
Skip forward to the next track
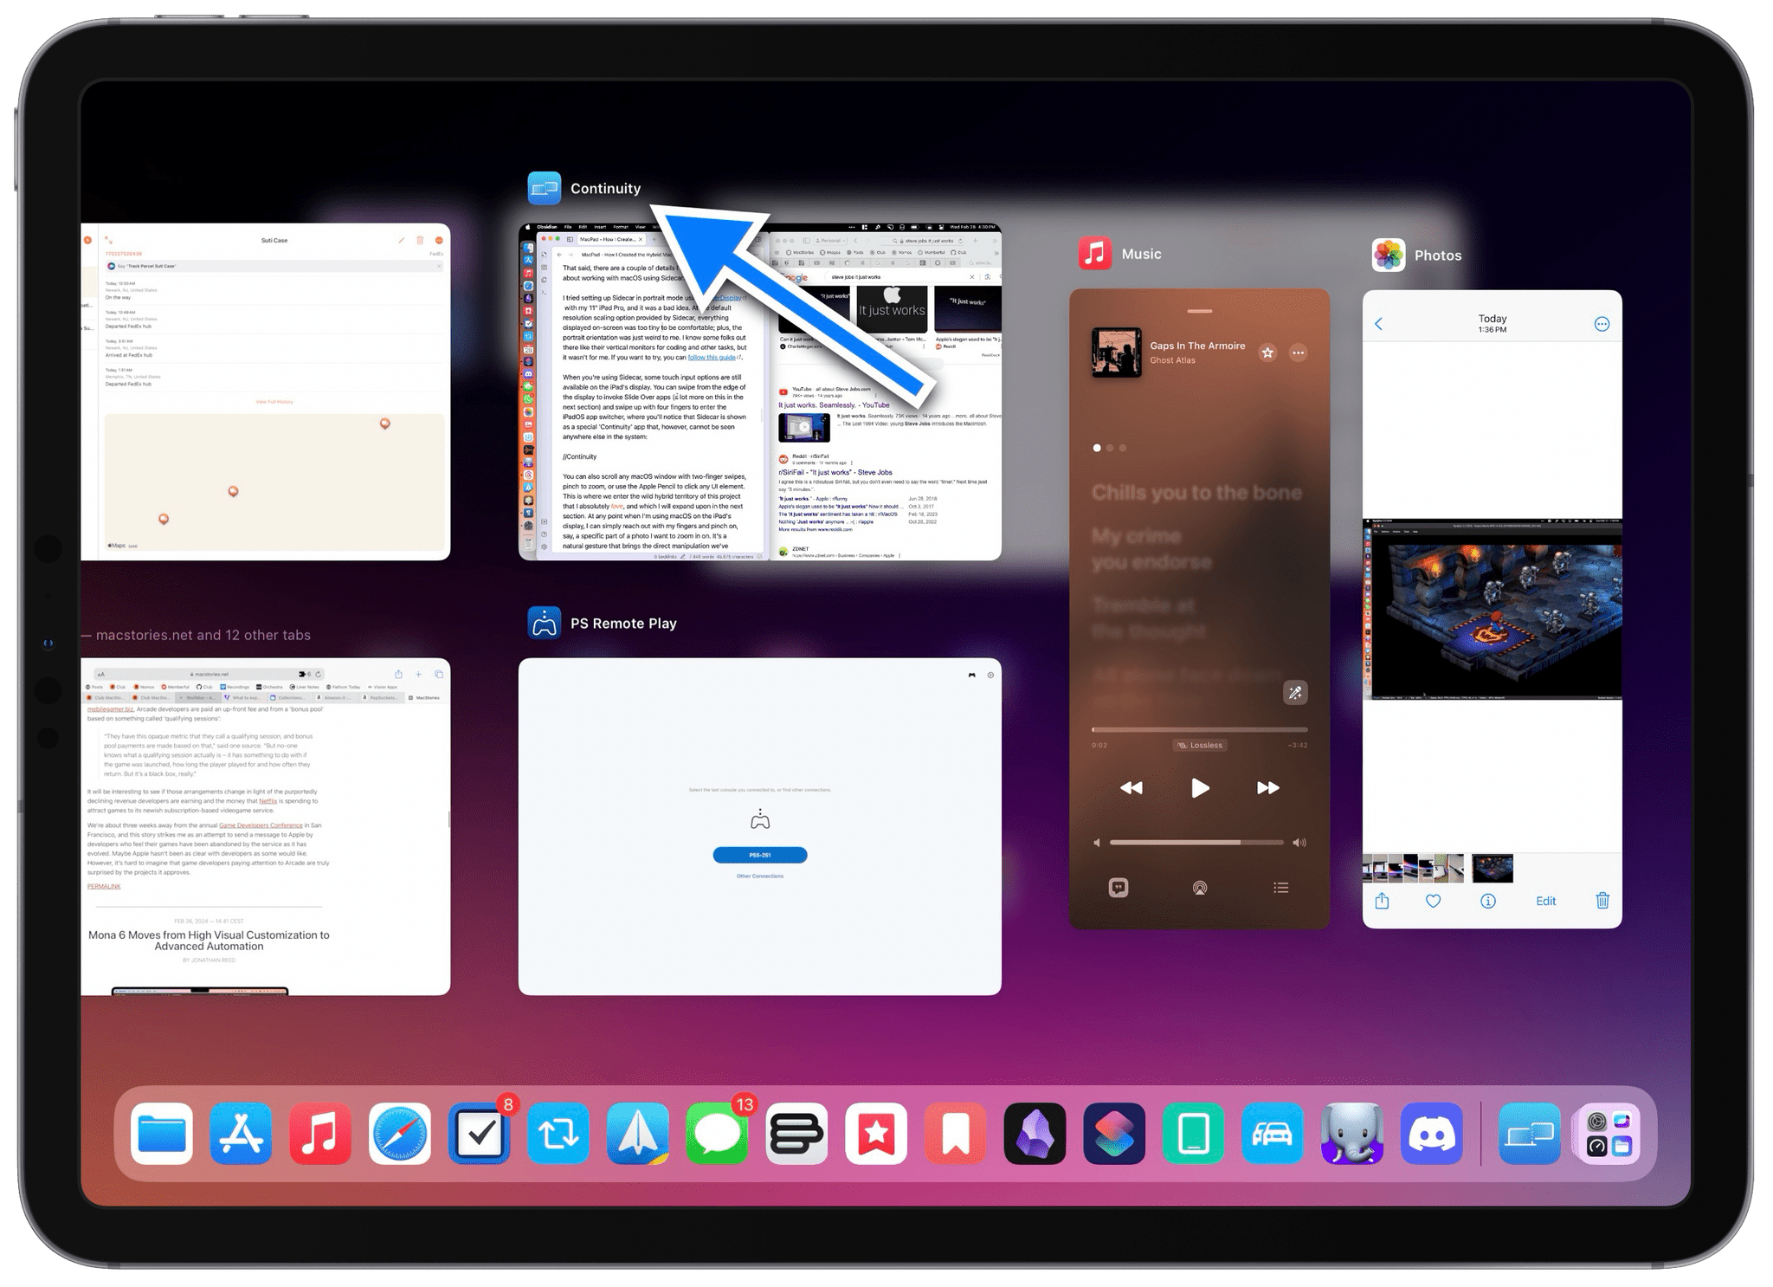click(x=1267, y=787)
